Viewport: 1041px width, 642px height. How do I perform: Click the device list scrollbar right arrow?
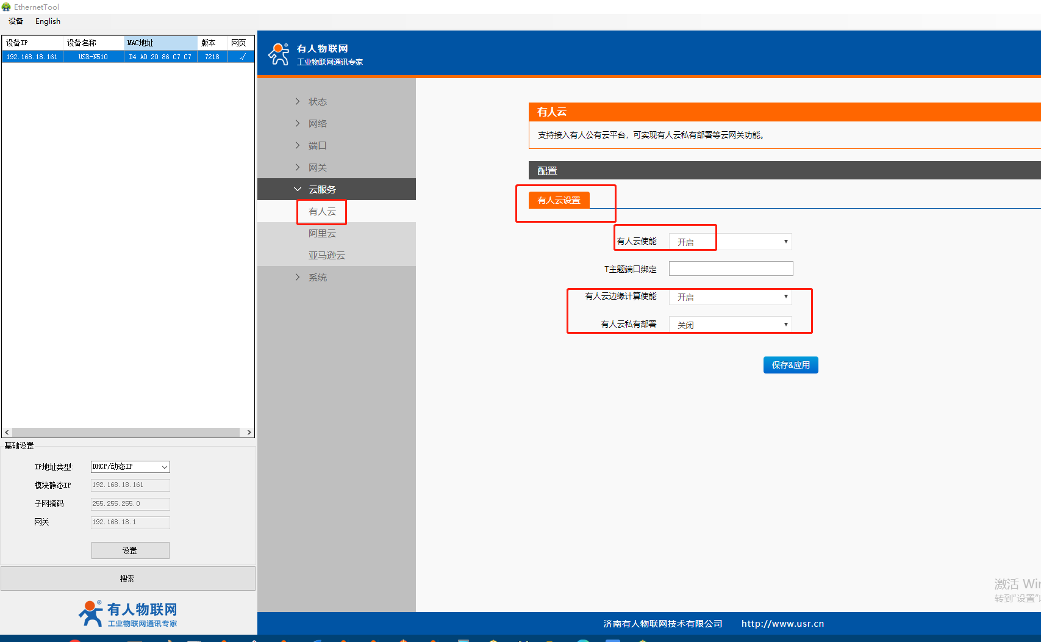point(249,432)
